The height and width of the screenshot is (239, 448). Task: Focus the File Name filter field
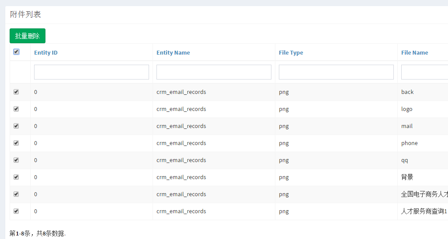point(424,72)
